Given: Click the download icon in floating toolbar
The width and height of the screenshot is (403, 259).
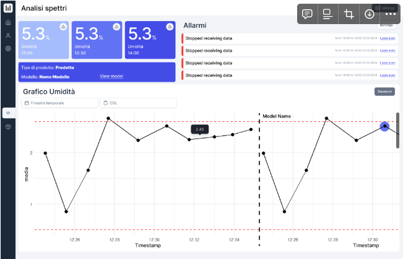Looking at the screenshot, I should (370, 14).
